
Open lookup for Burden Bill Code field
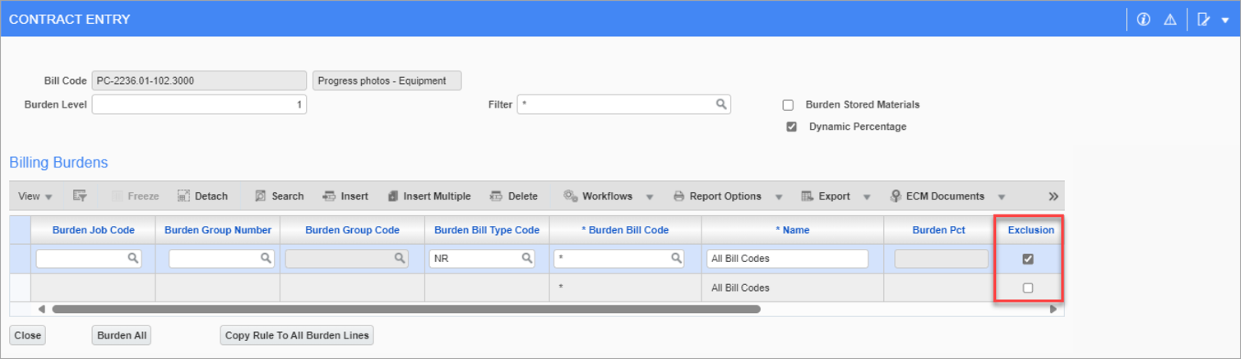(x=676, y=259)
